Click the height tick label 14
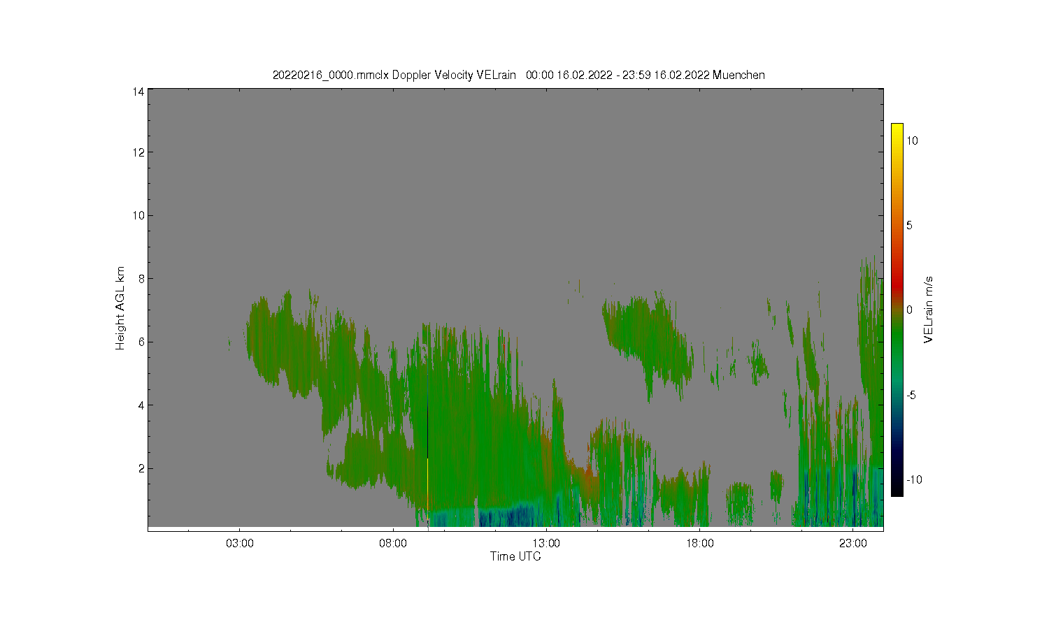Viewport: 1049px width, 629px height. click(x=138, y=92)
